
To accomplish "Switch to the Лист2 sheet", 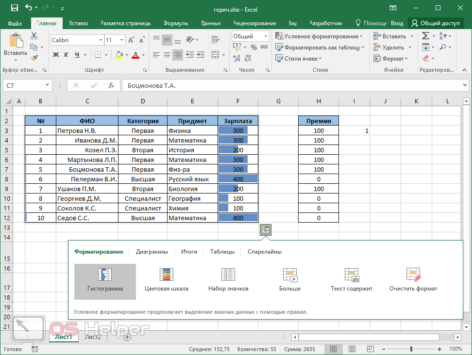I will [93, 337].
